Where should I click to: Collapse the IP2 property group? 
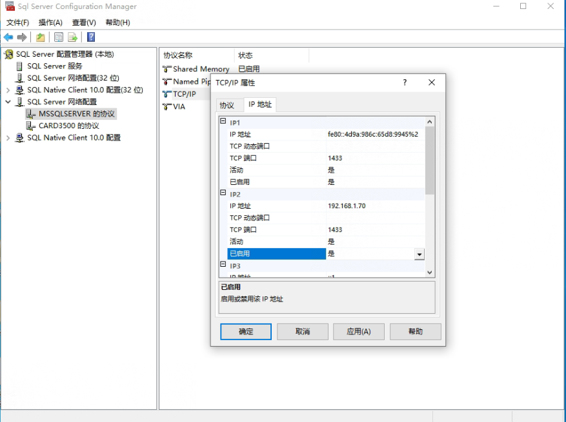(x=223, y=193)
